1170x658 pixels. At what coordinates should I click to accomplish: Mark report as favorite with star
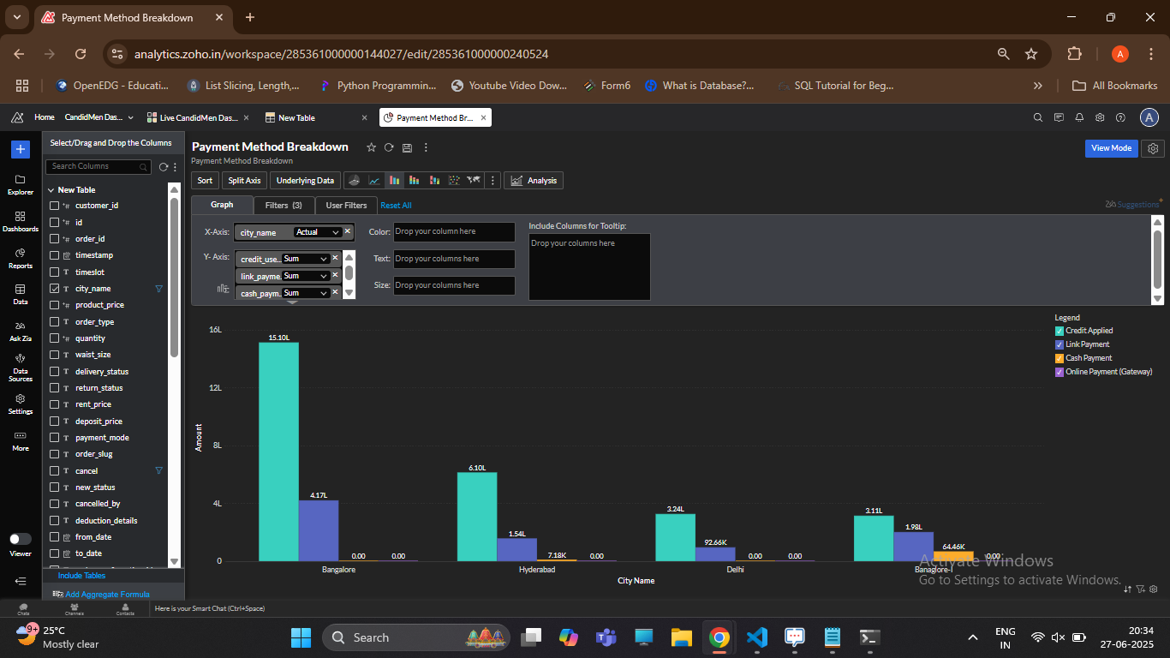tap(371, 147)
